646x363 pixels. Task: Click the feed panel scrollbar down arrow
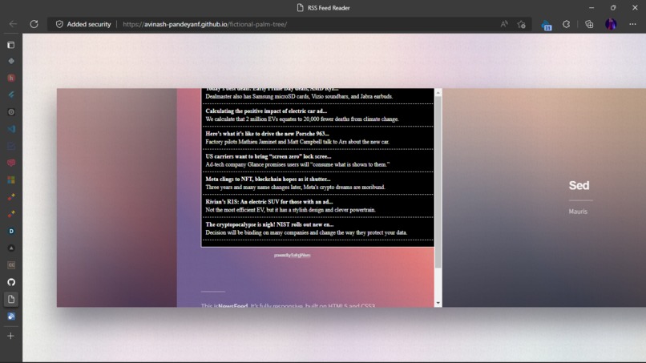[438, 303]
